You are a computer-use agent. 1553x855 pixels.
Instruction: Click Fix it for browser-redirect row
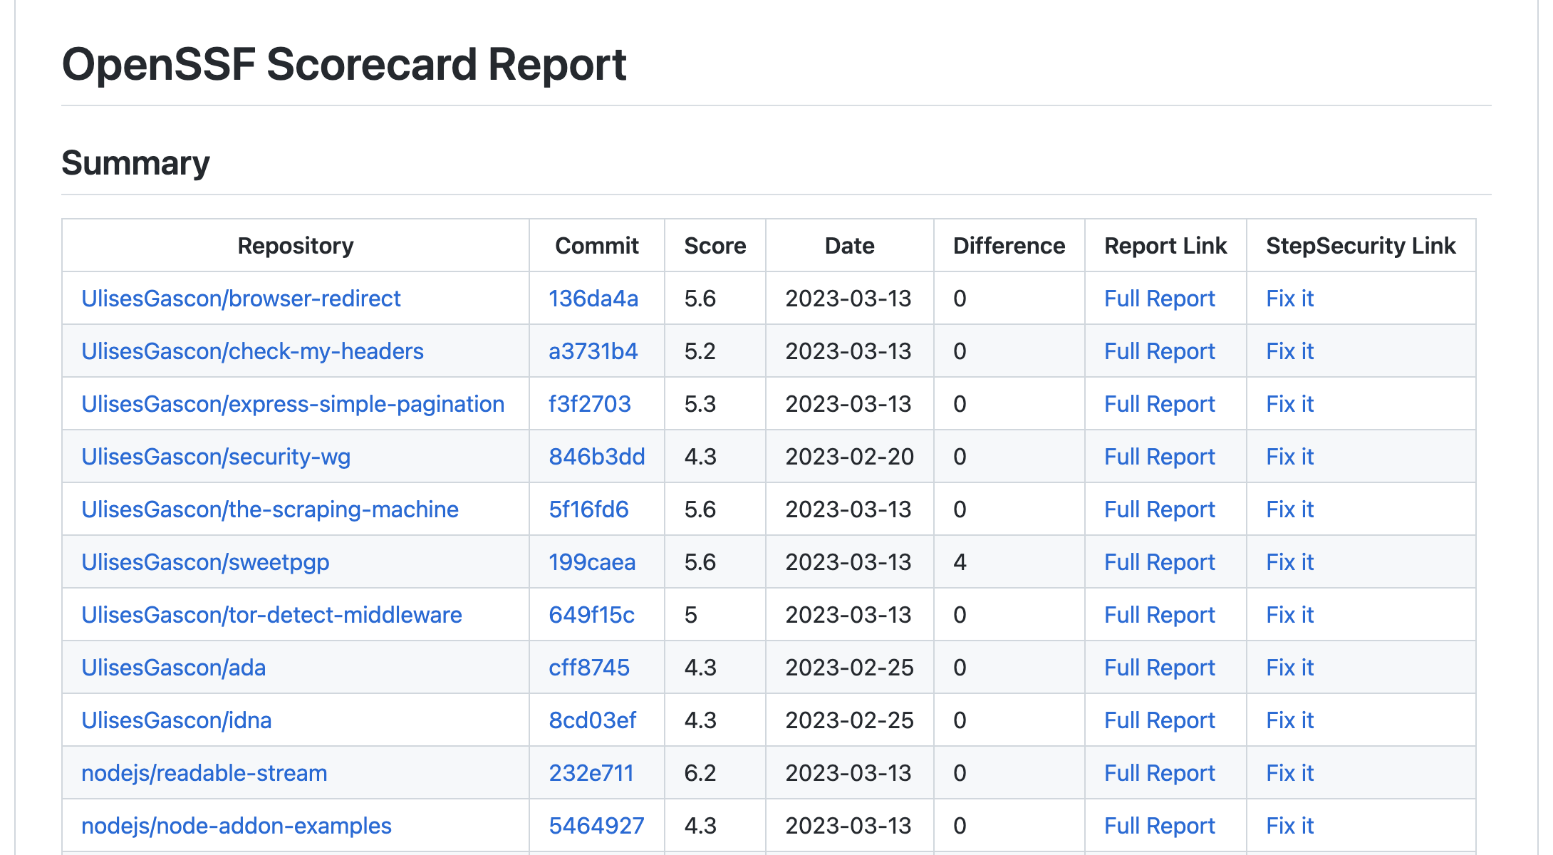pyautogui.click(x=1289, y=299)
